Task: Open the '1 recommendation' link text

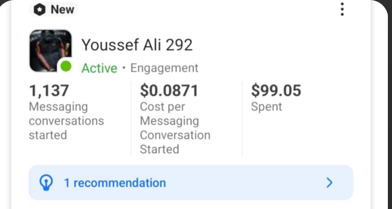Action: pyautogui.click(x=115, y=183)
